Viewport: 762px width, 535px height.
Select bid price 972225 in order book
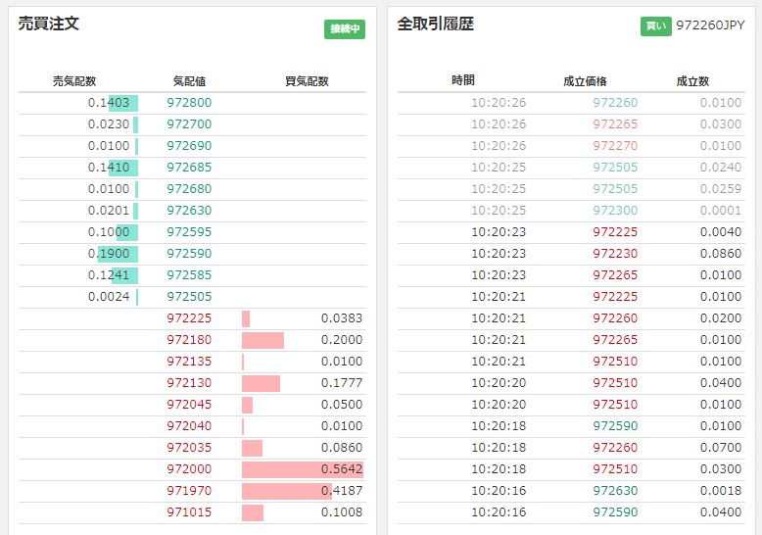189,318
